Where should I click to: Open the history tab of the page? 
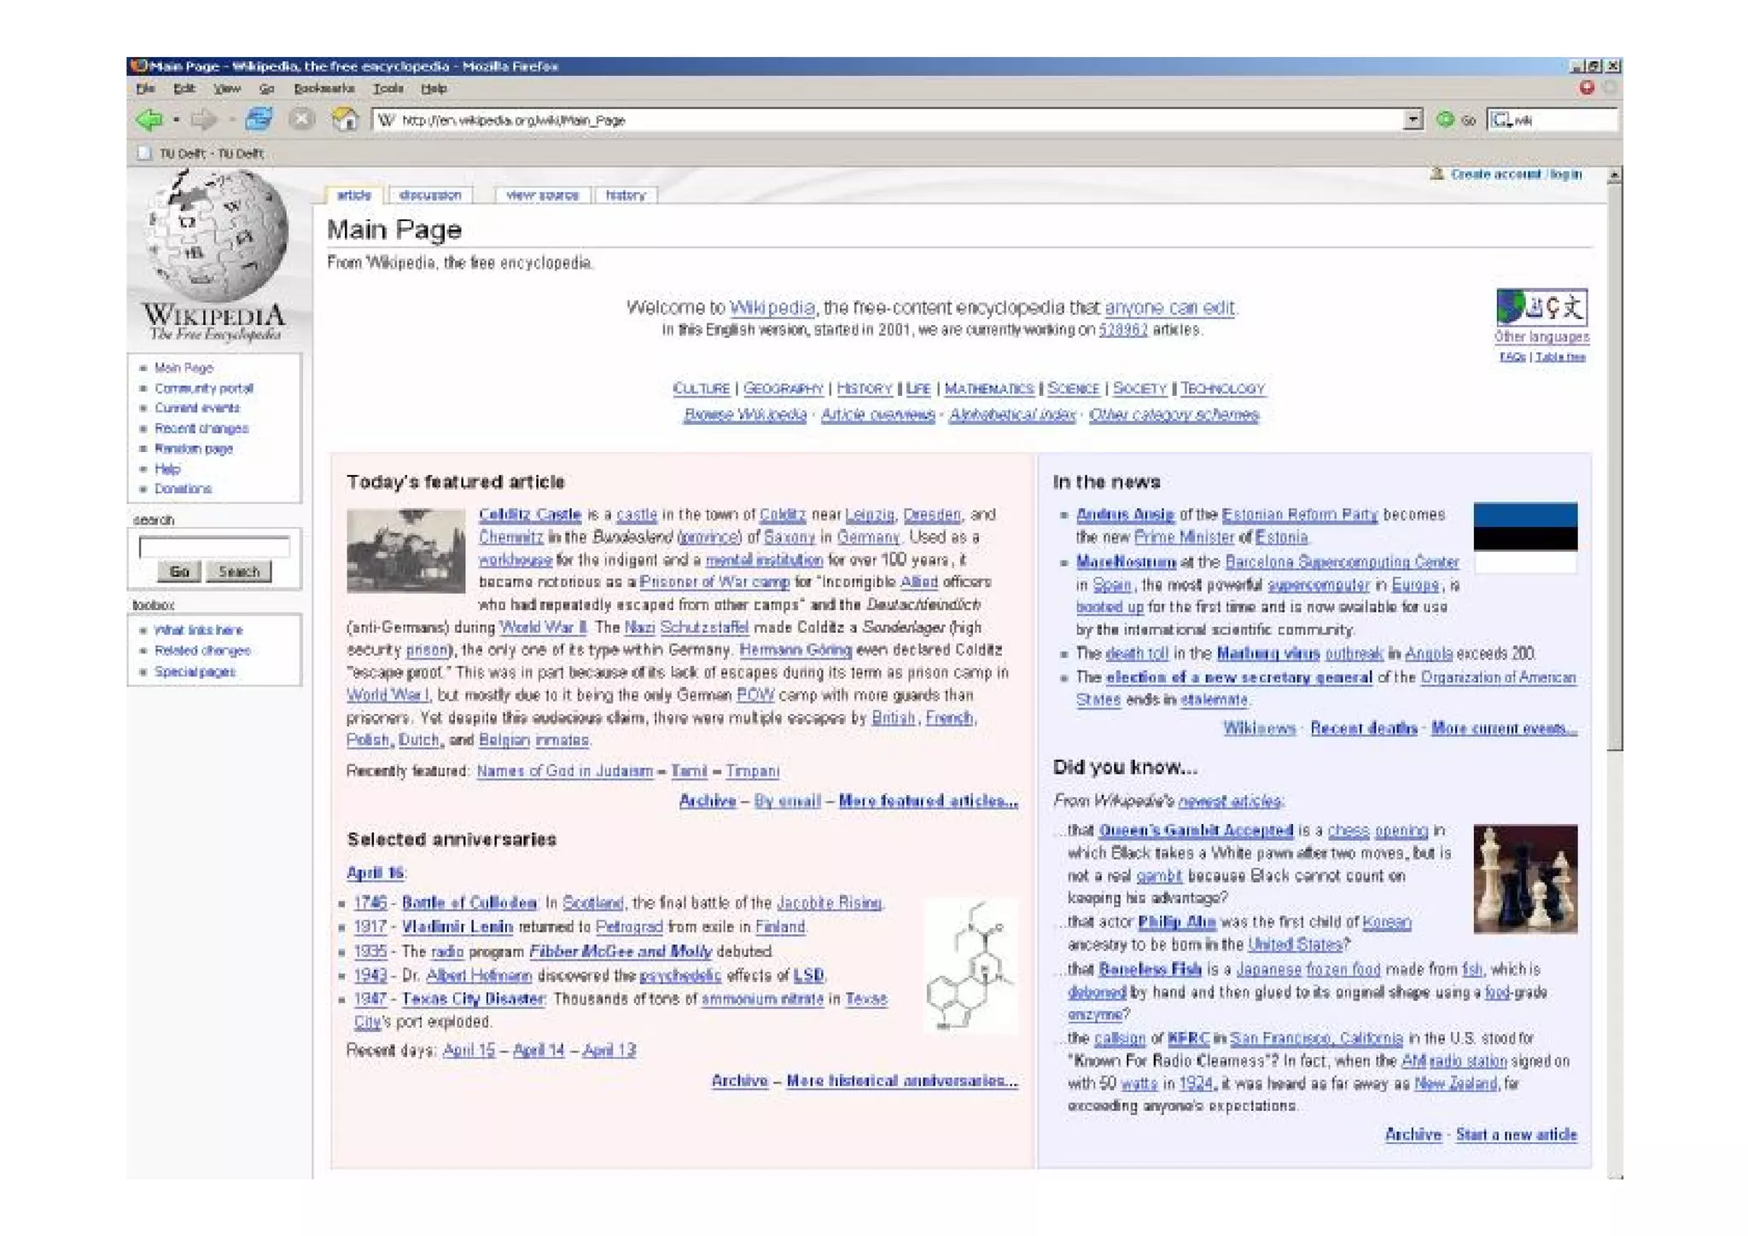point(625,195)
